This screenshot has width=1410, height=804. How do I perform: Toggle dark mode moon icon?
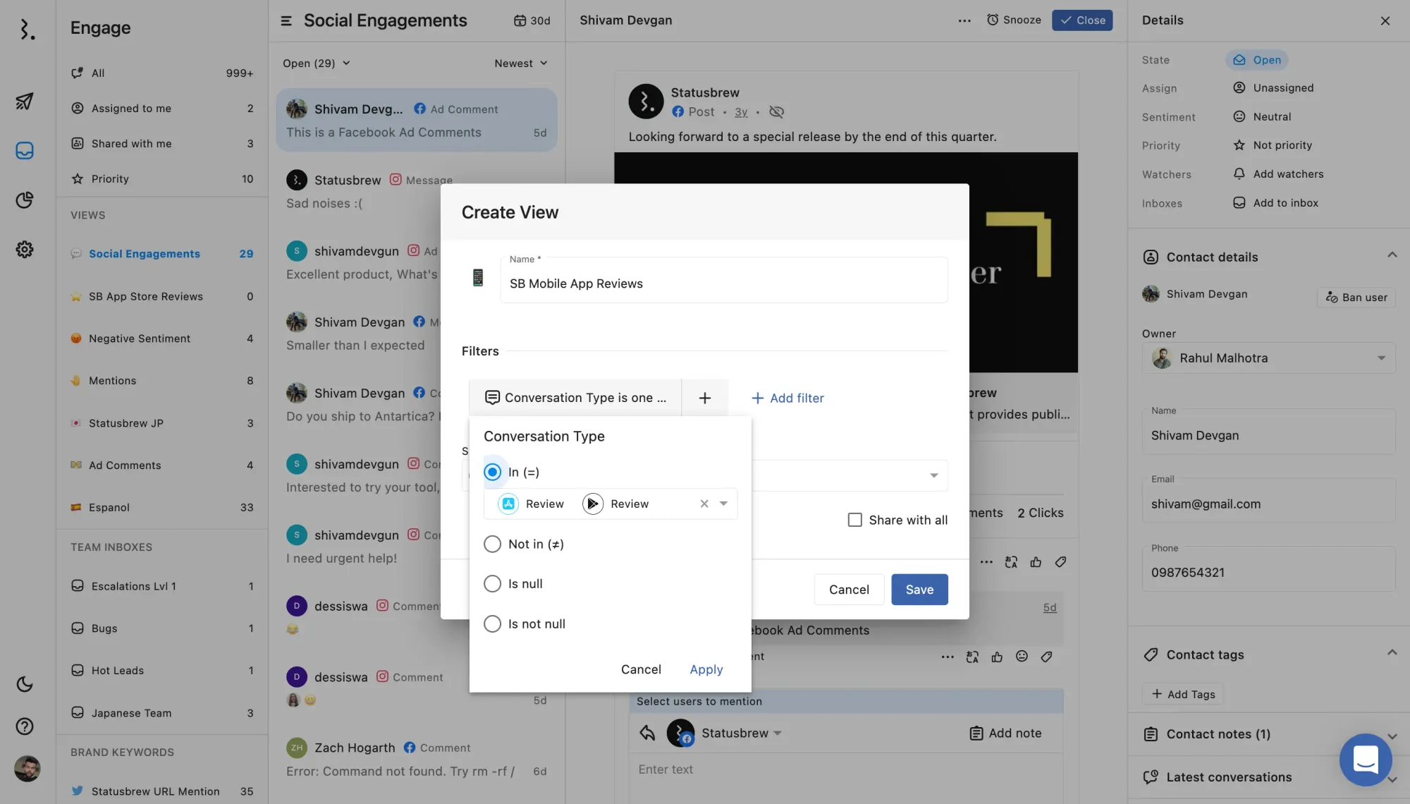25,684
